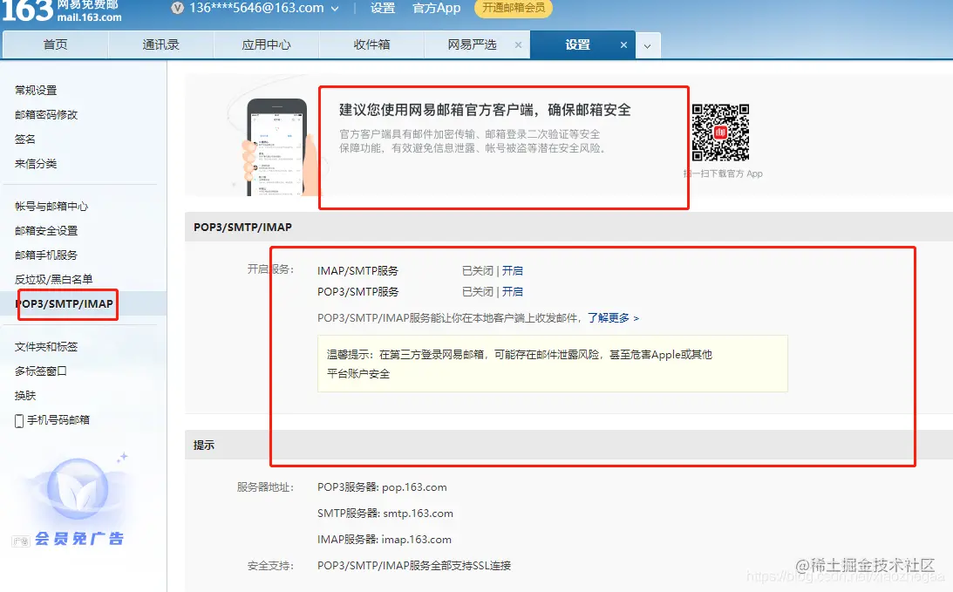Enable IMAP/SMTP服务 by clicking 开启
The height and width of the screenshot is (592, 953).
pyautogui.click(x=514, y=270)
